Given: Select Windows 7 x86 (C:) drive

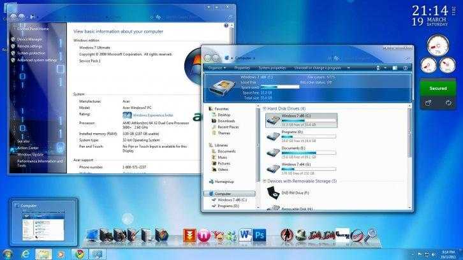Looking at the screenshot, I should (301, 120).
